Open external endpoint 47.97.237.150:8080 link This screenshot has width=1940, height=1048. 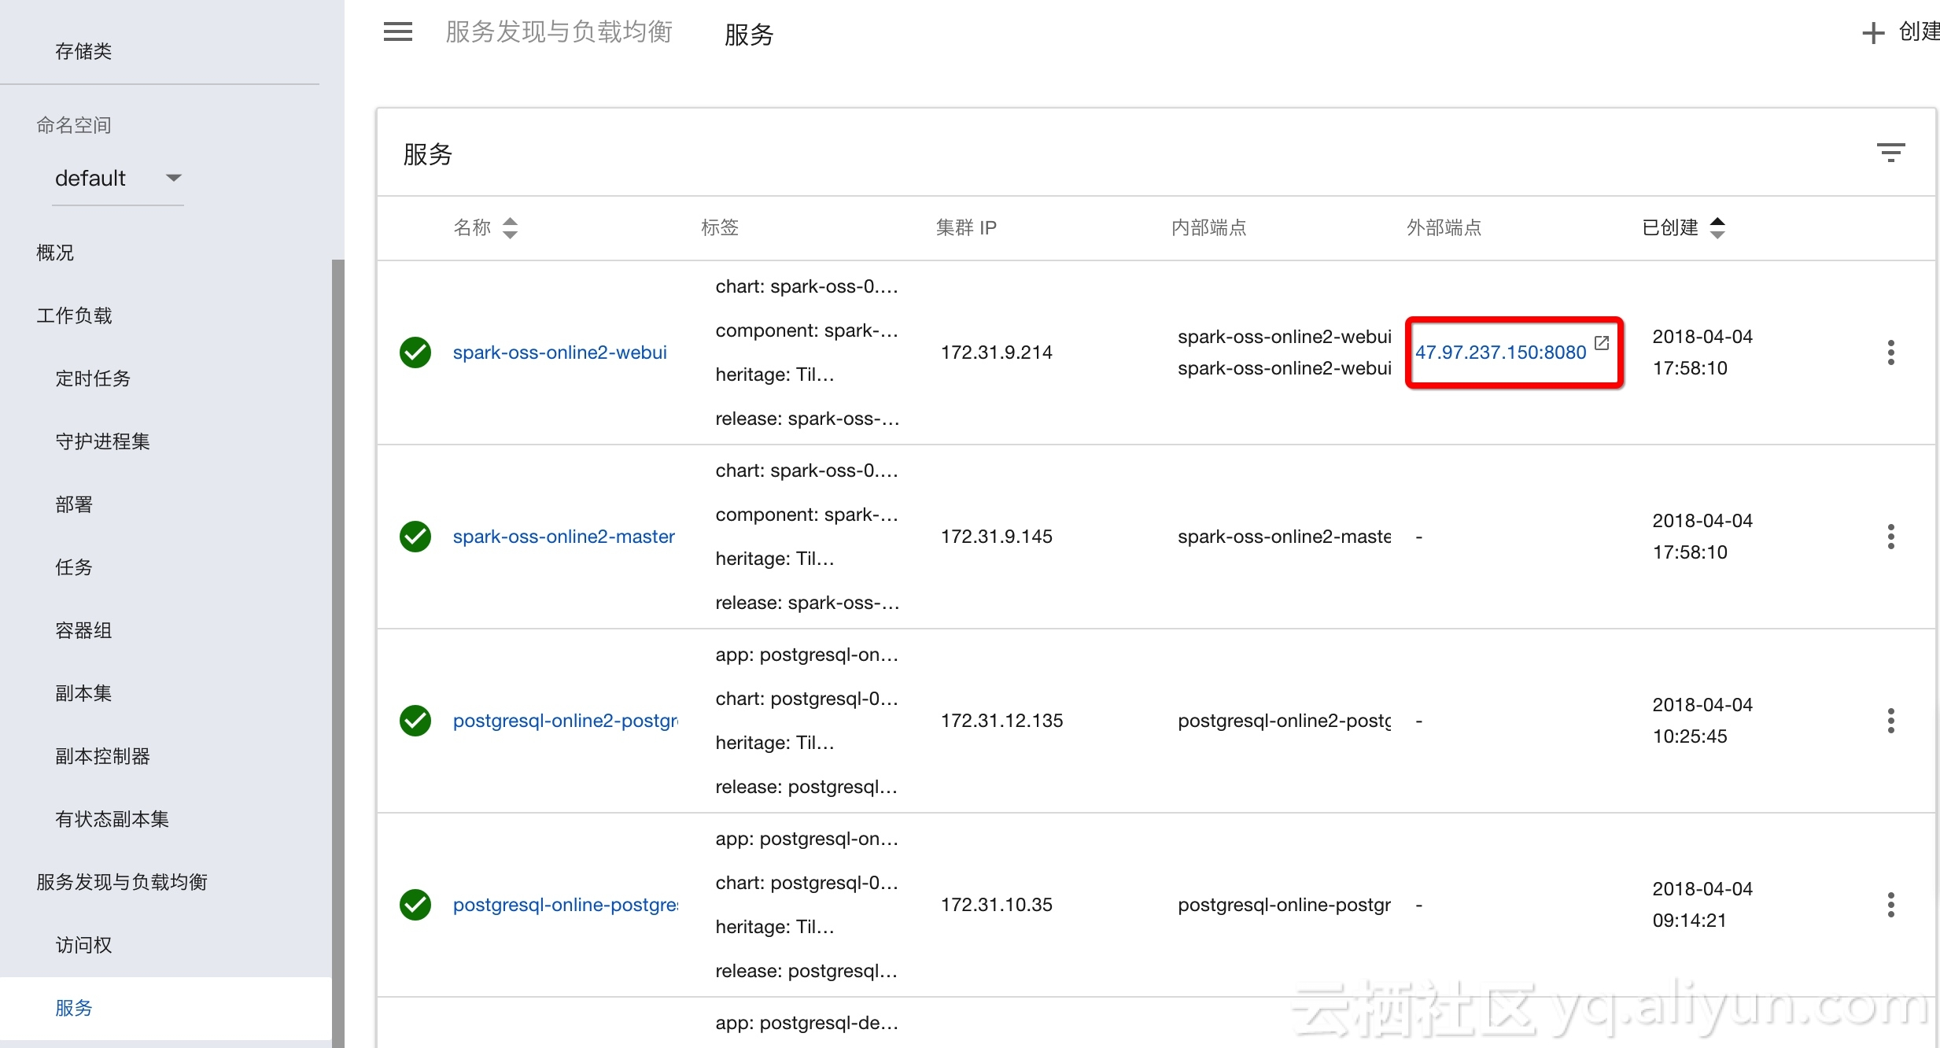tap(1500, 352)
